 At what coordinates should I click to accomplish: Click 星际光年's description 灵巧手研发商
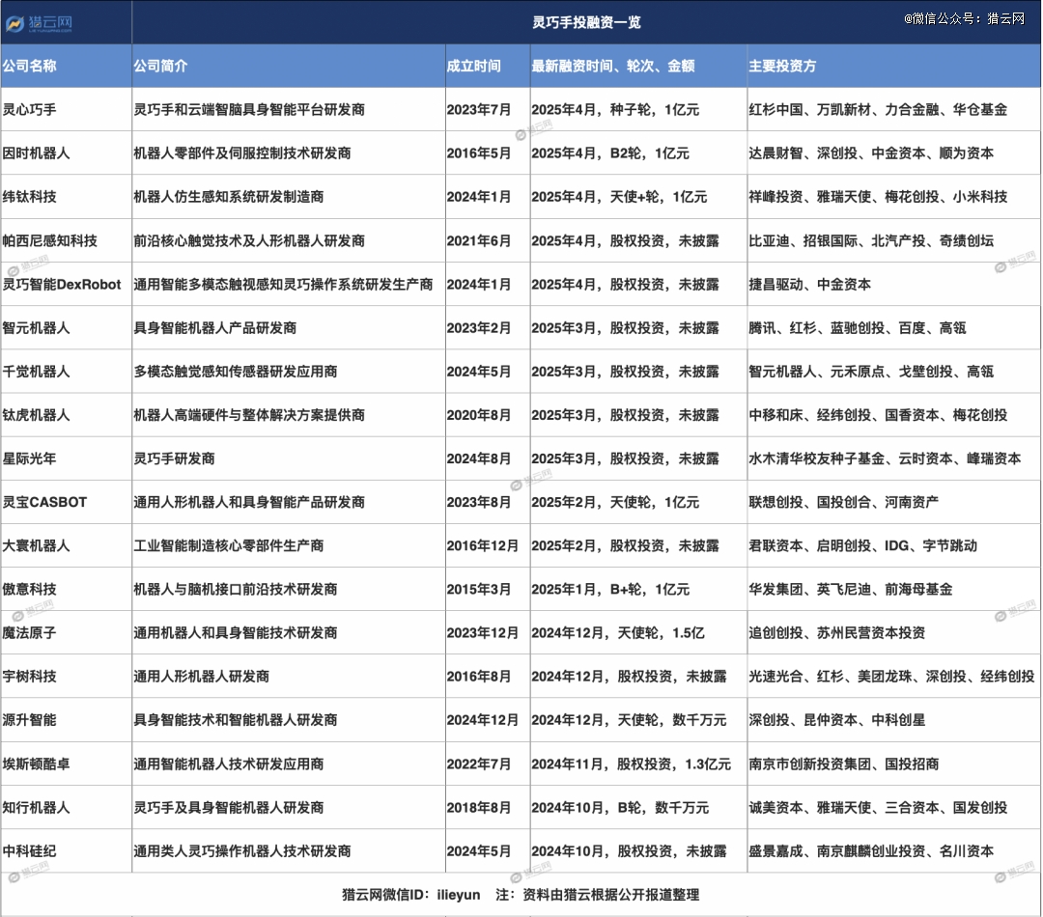174,458
